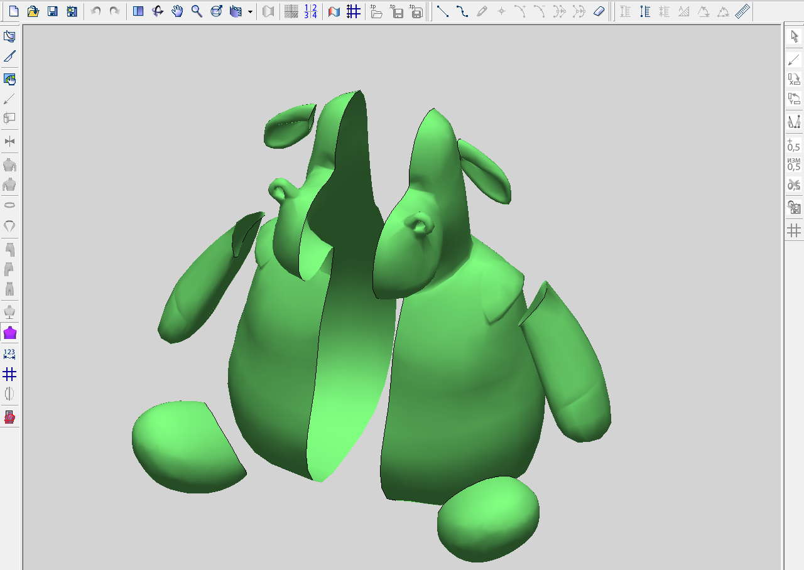Toggle the gray hatch pattern display
The width and height of the screenshot is (804, 570).
[x=291, y=11]
